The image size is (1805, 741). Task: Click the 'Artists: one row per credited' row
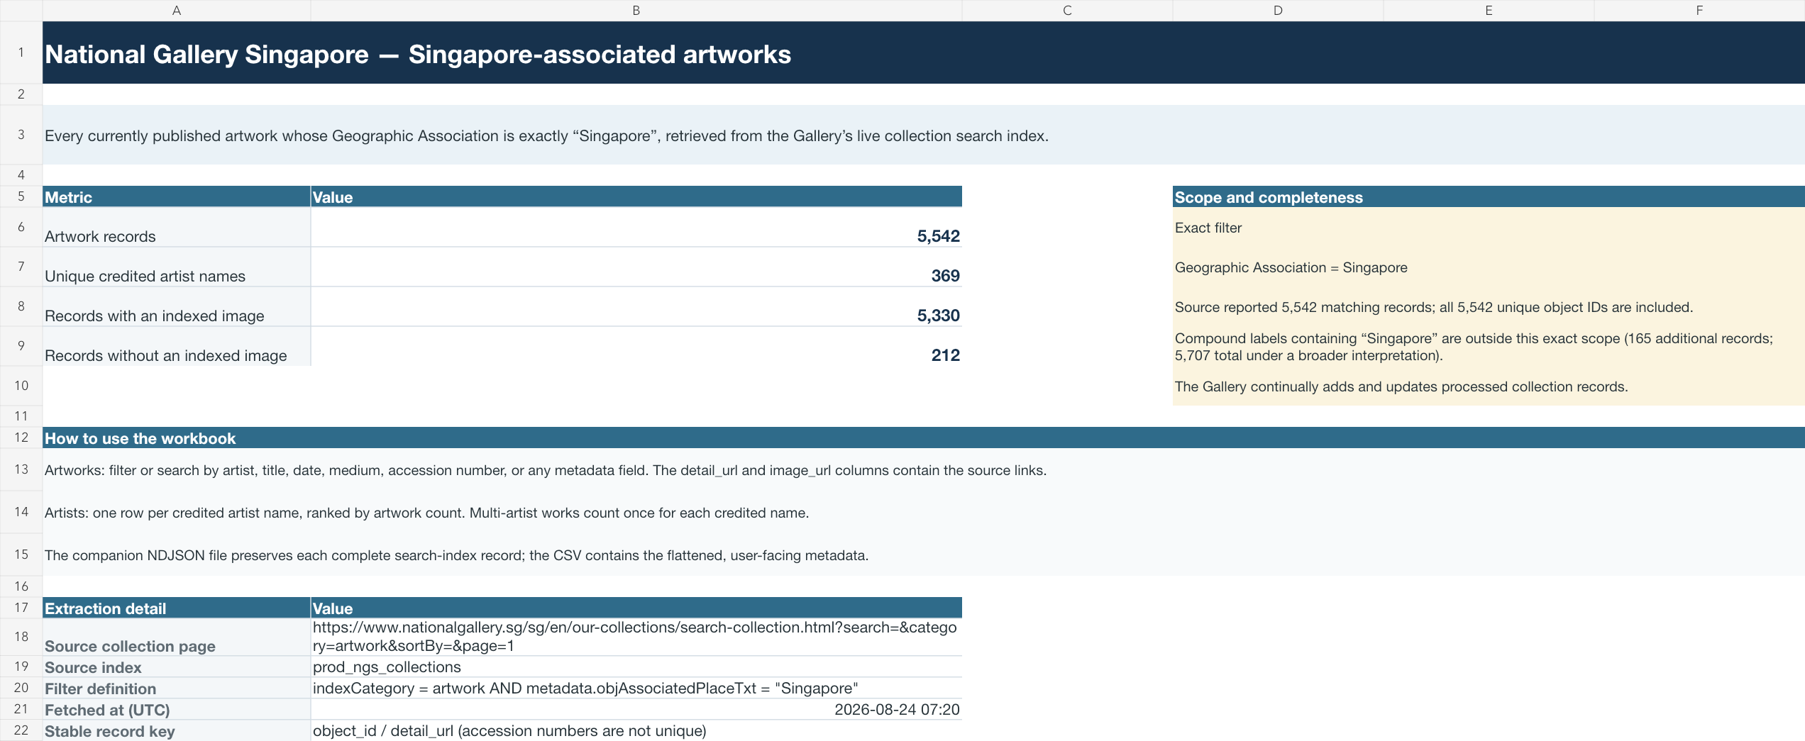pos(924,512)
